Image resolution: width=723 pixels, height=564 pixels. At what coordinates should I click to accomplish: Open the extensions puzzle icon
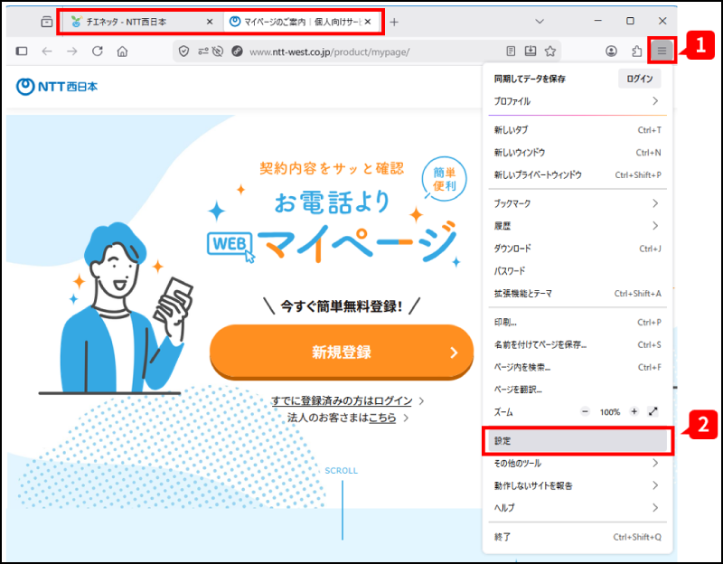click(637, 52)
